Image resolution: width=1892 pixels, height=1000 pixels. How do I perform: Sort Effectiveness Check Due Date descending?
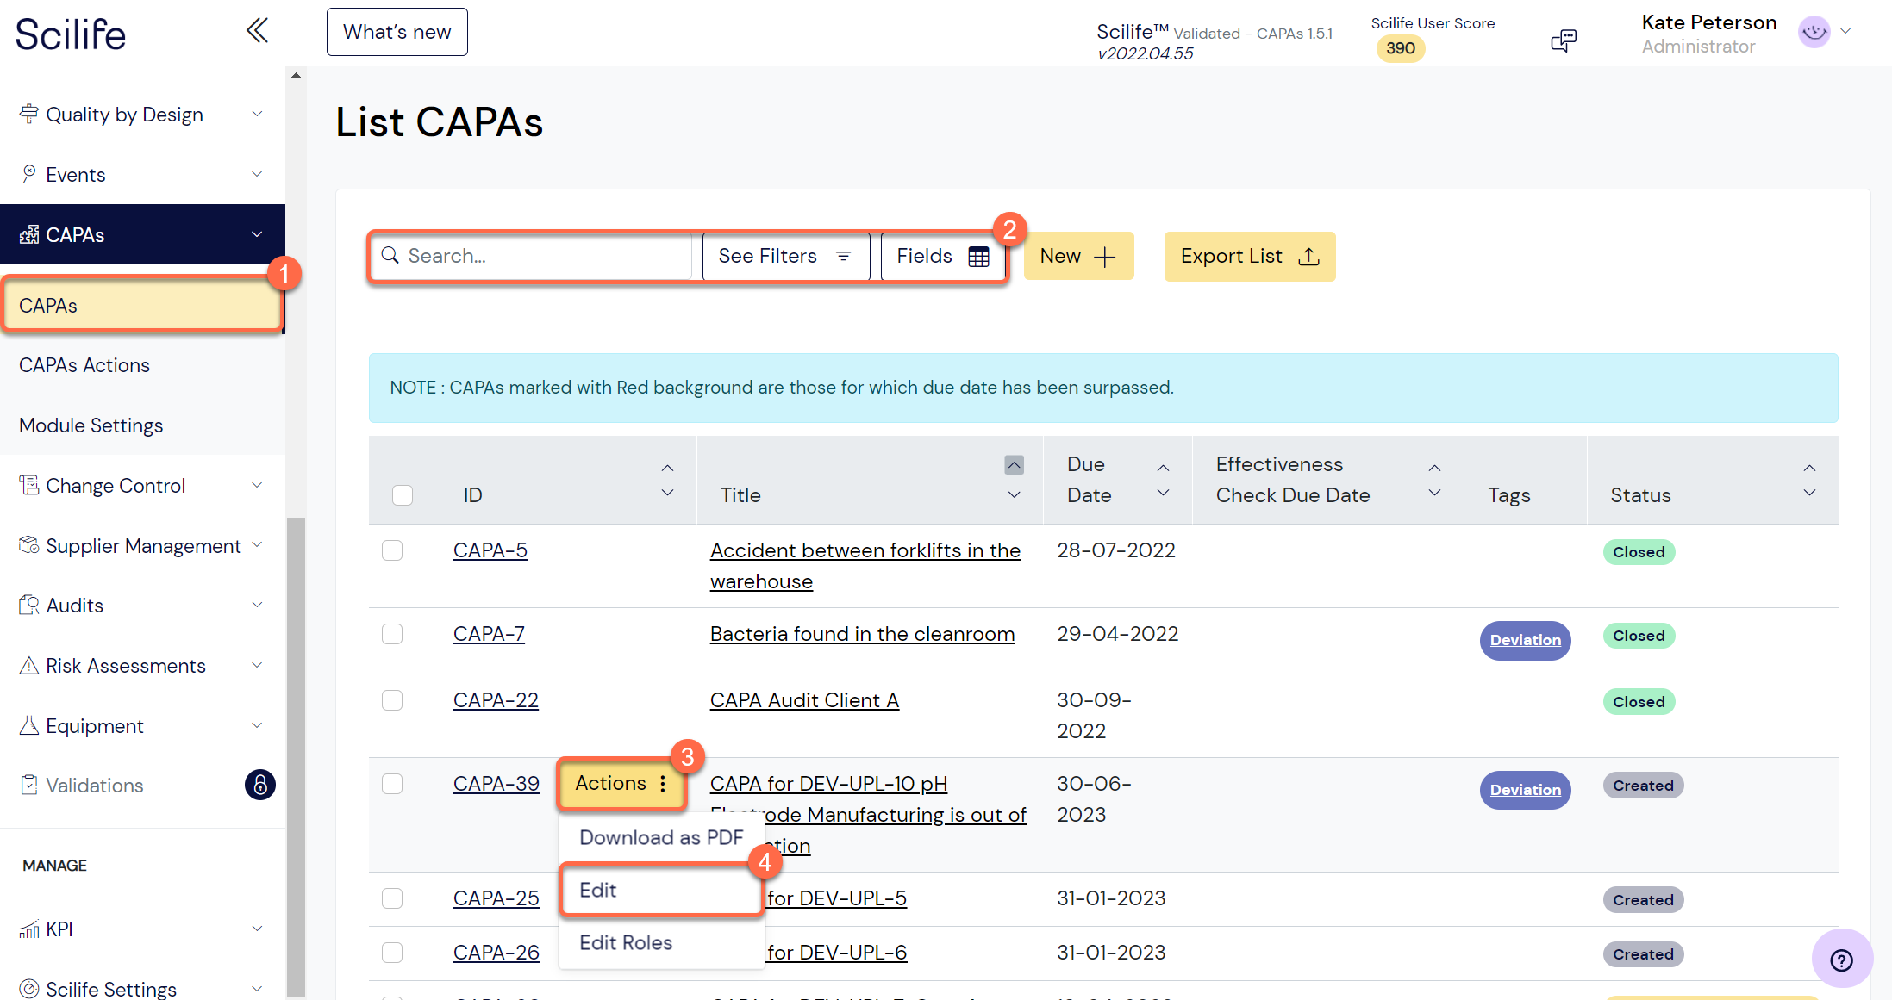[x=1434, y=493]
